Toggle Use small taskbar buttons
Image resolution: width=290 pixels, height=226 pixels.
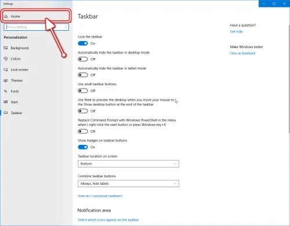[x=83, y=90]
